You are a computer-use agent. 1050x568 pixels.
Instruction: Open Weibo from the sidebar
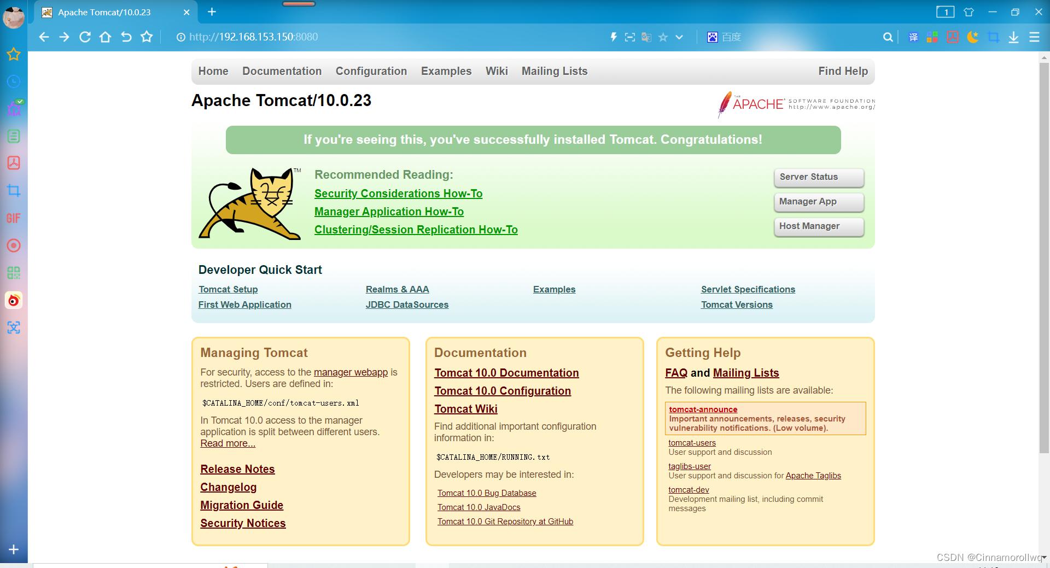click(x=14, y=300)
